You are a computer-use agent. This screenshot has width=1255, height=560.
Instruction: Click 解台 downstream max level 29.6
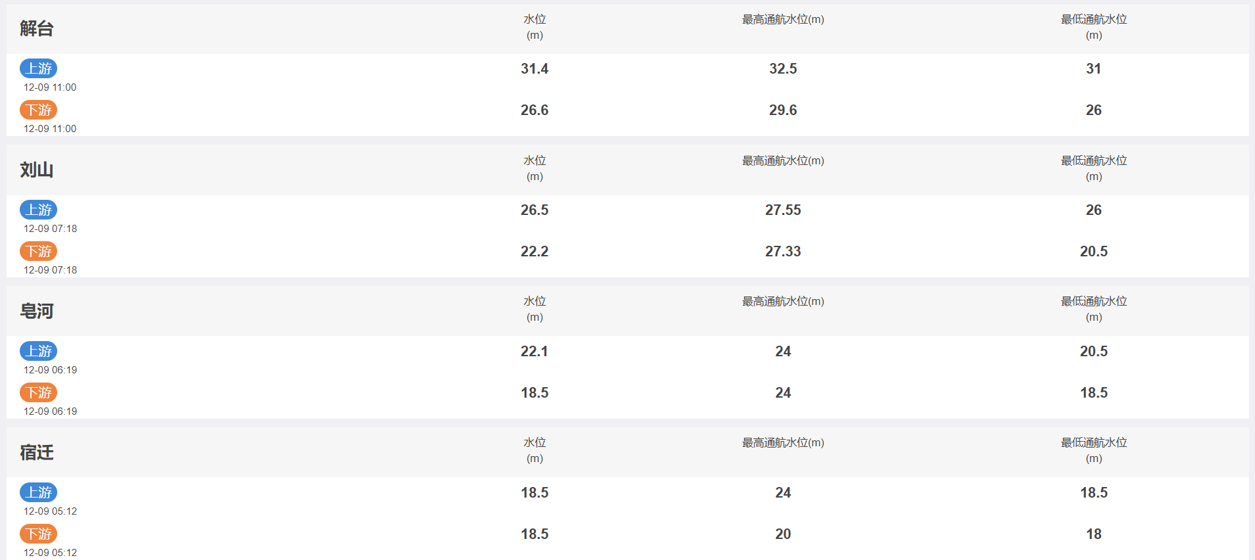(783, 110)
